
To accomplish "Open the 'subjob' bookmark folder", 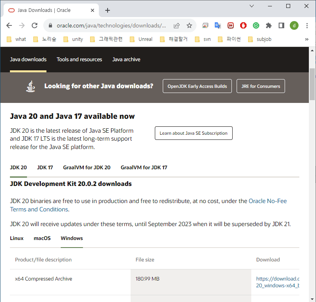I will 260,39.
